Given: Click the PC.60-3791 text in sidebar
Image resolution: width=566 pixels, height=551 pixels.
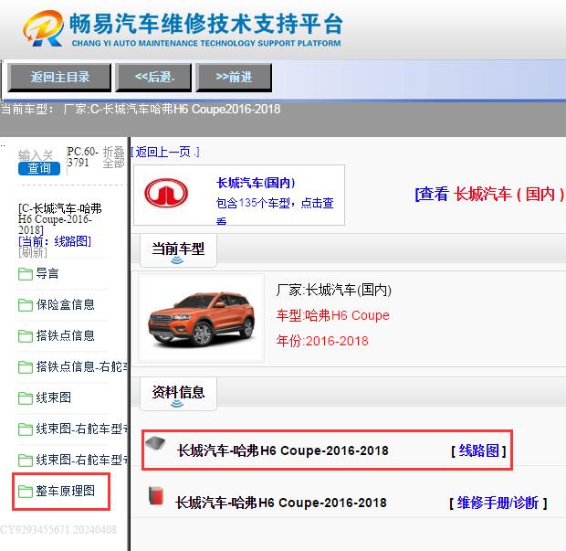Looking at the screenshot, I should pyautogui.click(x=83, y=157).
